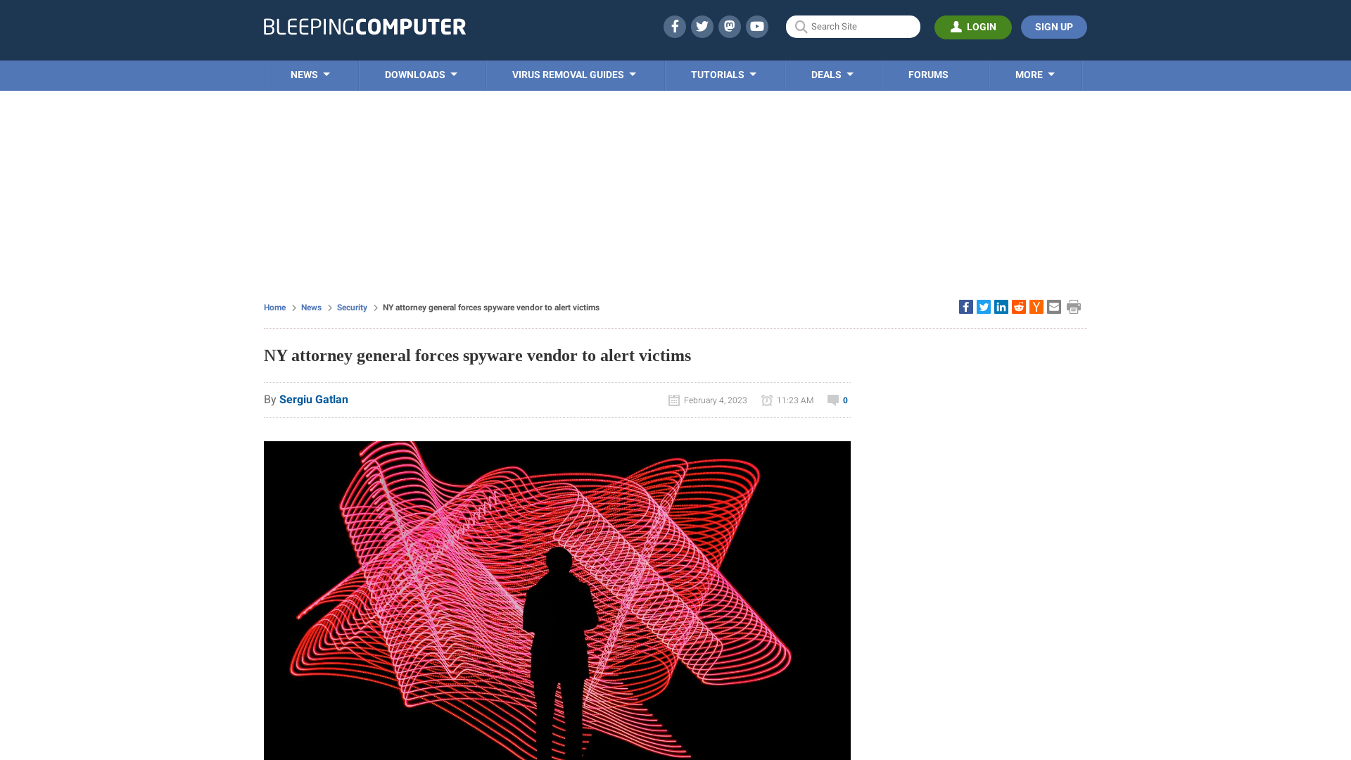
Task: Click the Reddit share icon
Action: [x=1018, y=306]
